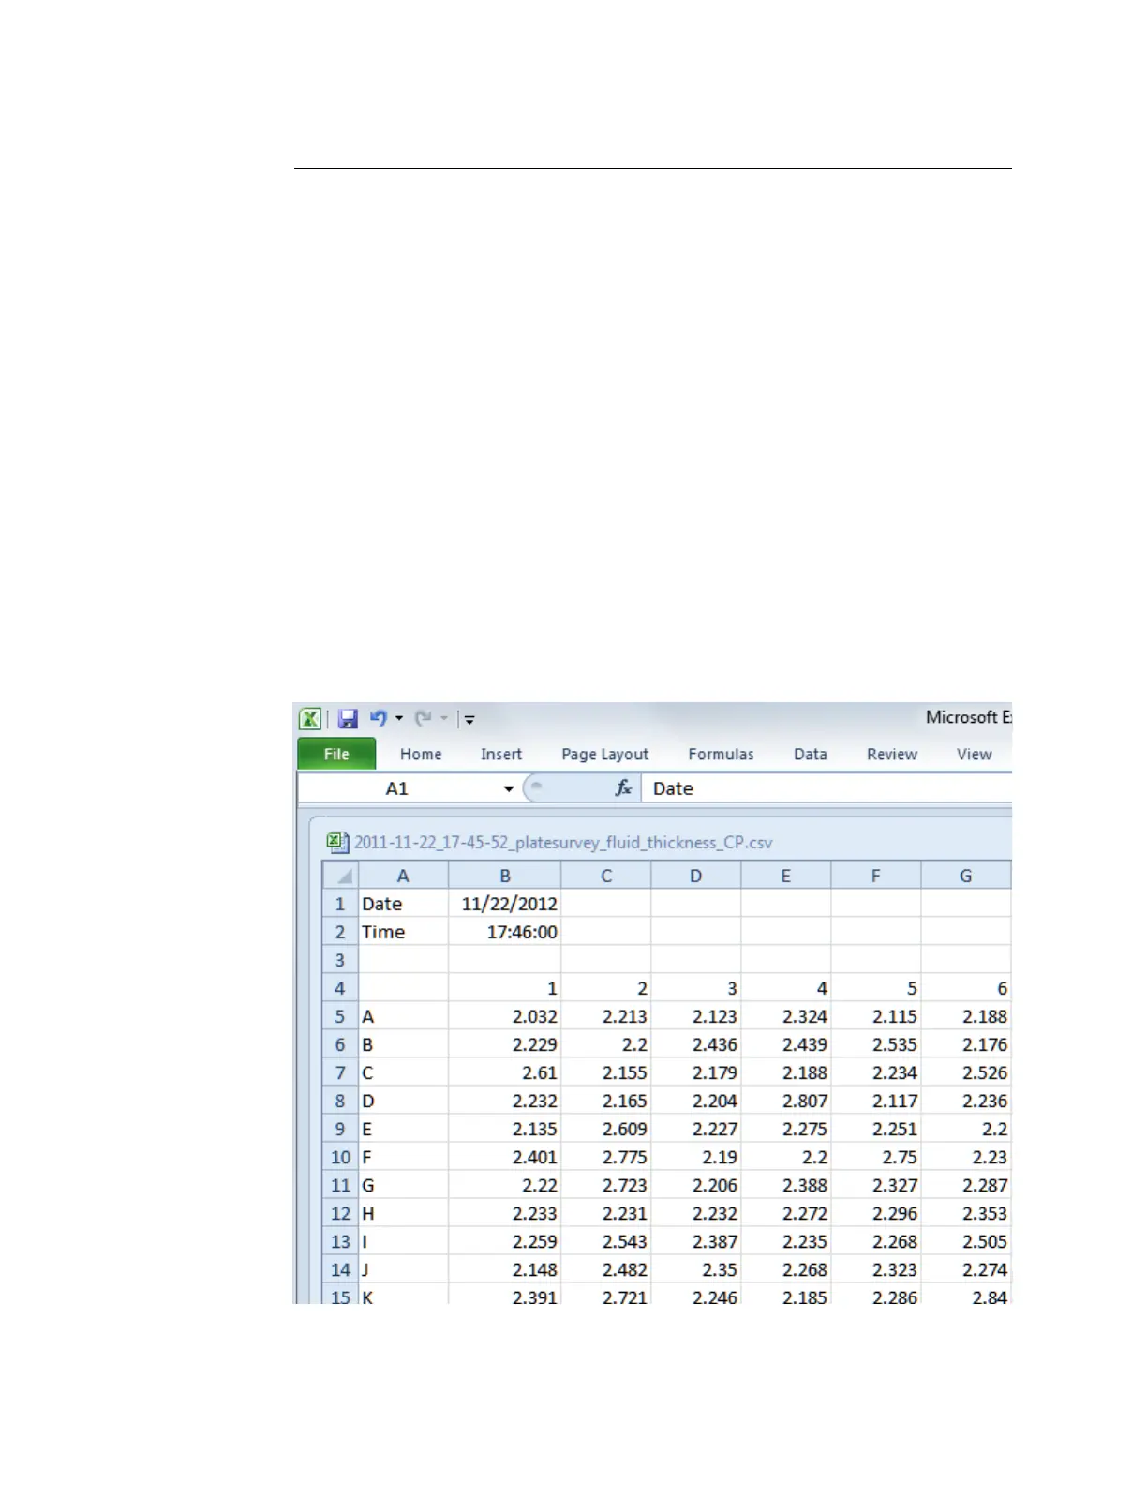Viewport: 1147px width, 1485px height.
Task: Click the Select All corner triangle
Action: pyautogui.click(x=342, y=876)
